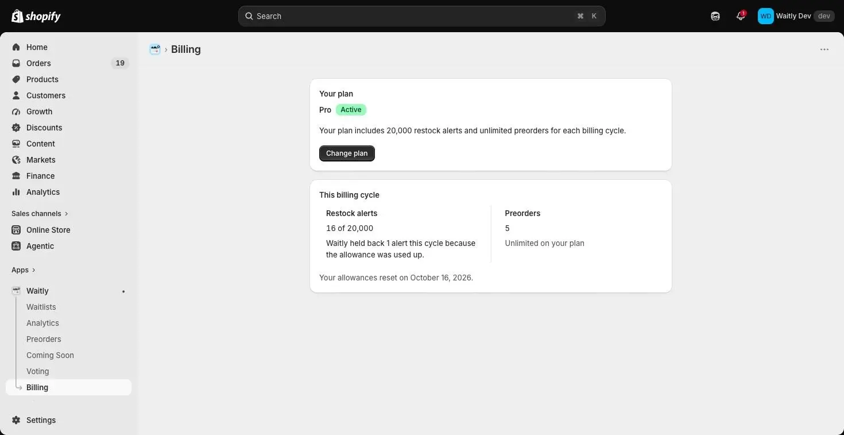Open the notifications bell

coord(741,16)
